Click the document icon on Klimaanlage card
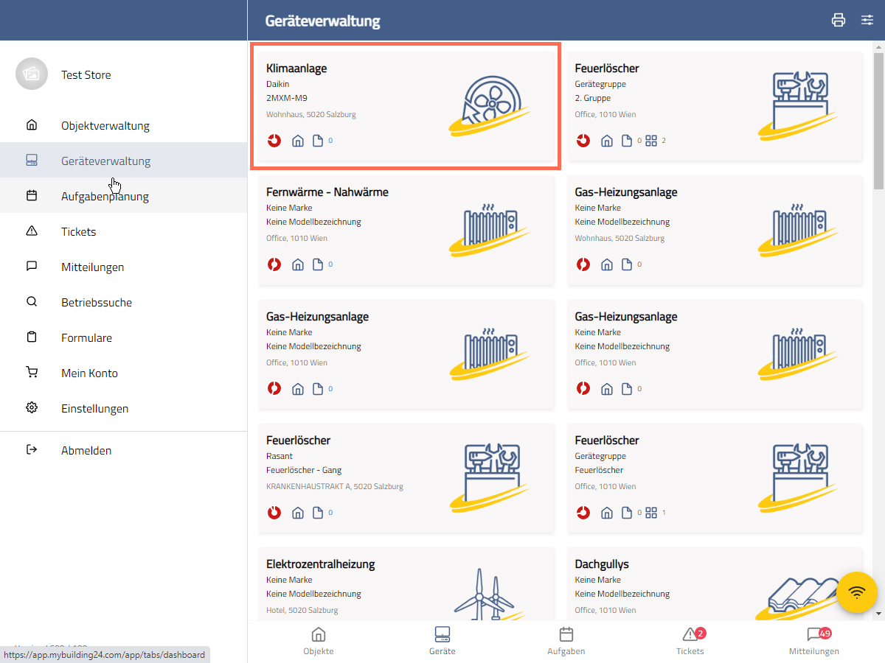 click(318, 141)
